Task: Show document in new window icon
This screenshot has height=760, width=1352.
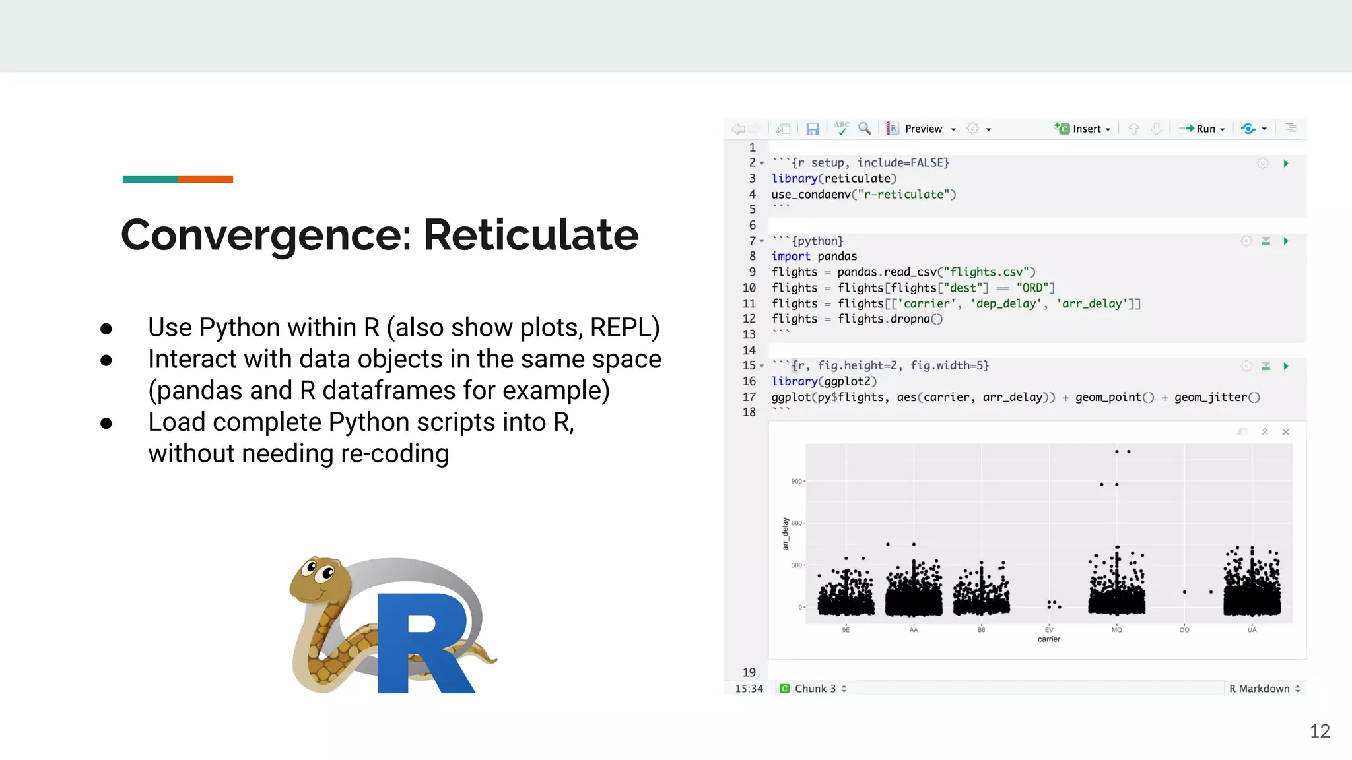Action: [784, 129]
